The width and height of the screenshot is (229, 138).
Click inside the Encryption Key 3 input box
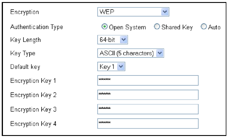tap(148, 109)
